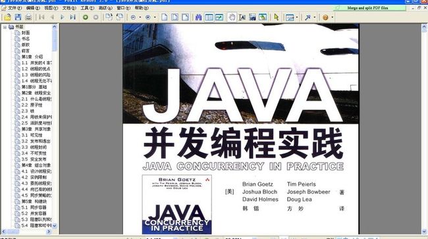Open the 工具 menu
Image resolution: width=428 pixels, height=239 pixels.
(87, 8)
